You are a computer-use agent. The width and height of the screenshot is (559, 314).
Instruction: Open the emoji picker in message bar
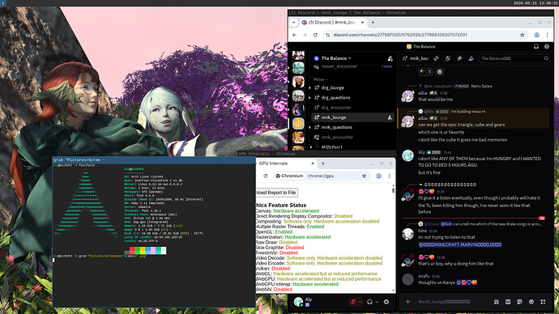tap(531, 302)
